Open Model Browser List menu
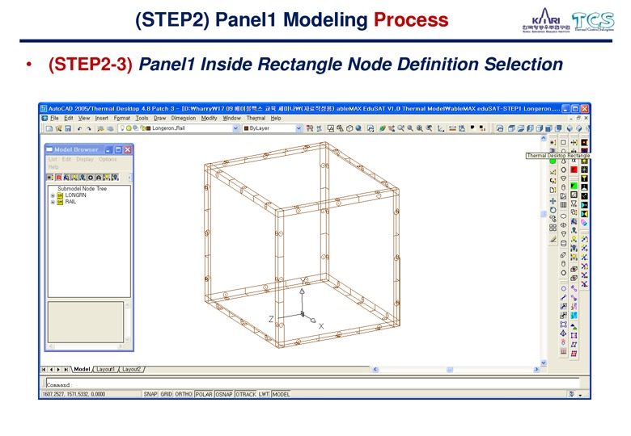631x436 pixels. click(x=53, y=159)
